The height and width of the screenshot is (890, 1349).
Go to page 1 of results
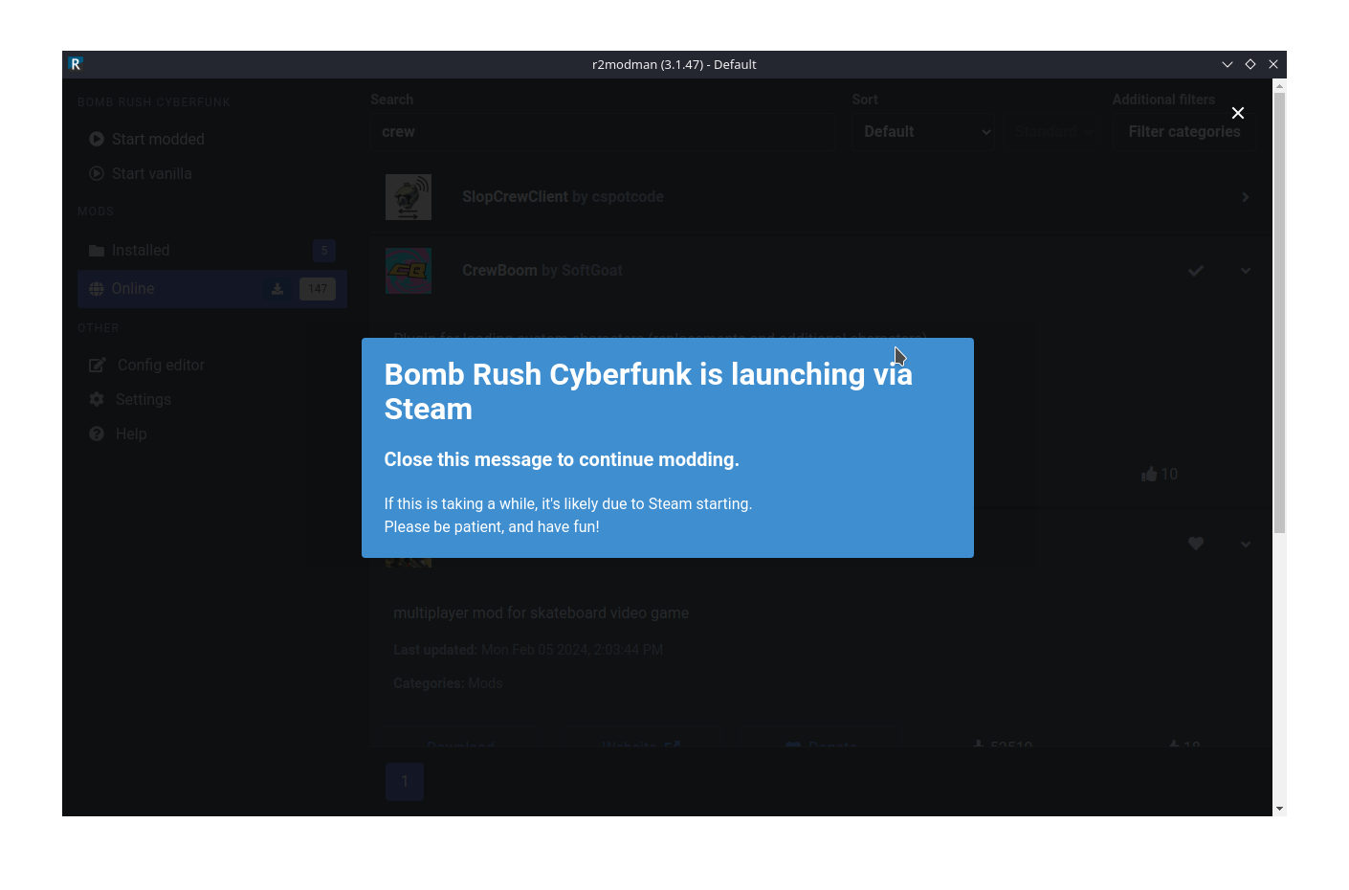pos(405,782)
